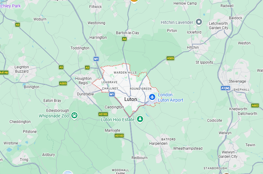Click the Leighton Buzzard label
The width and height of the screenshot is (263, 174).
(x=22, y=69)
